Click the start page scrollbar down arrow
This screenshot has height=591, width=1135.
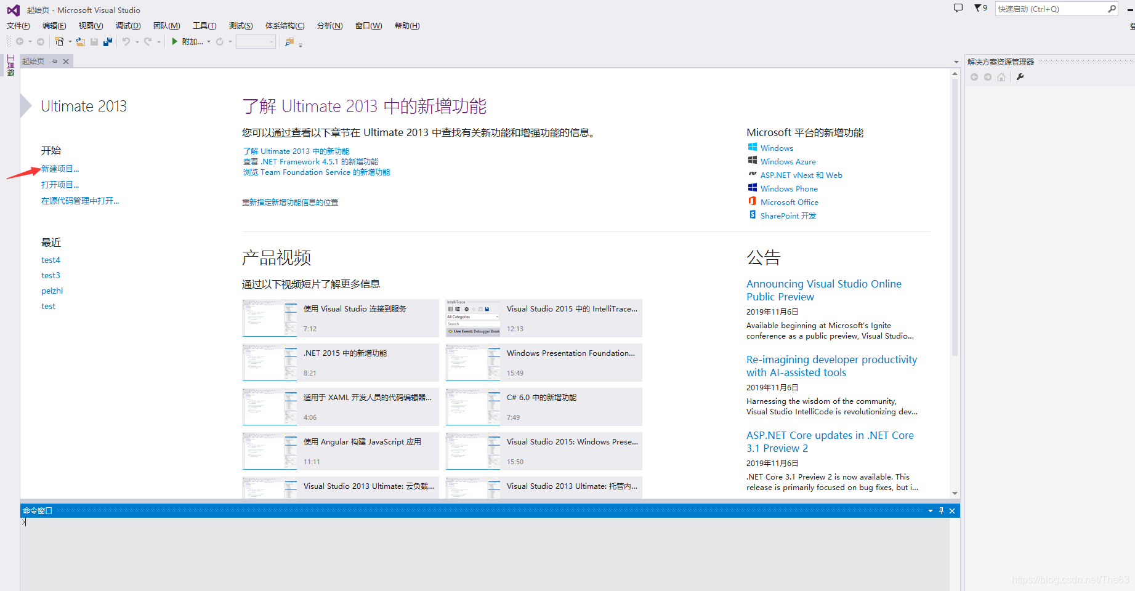point(955,494)
